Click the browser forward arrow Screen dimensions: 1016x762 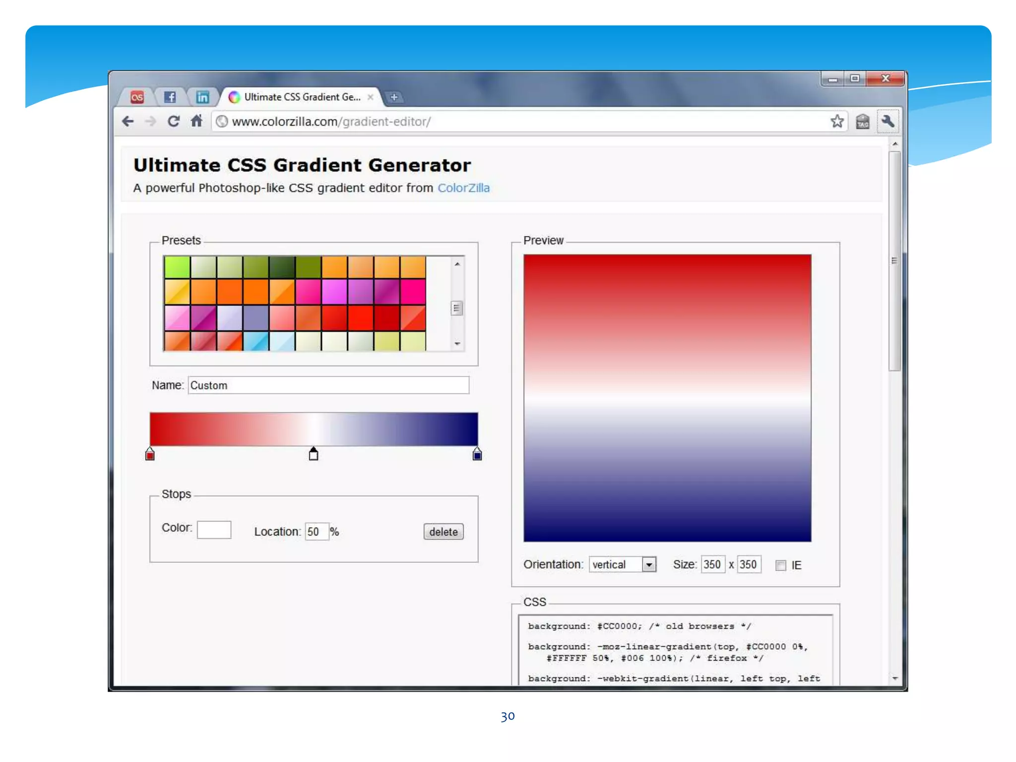pyautogui.click(x=151, y=121)
